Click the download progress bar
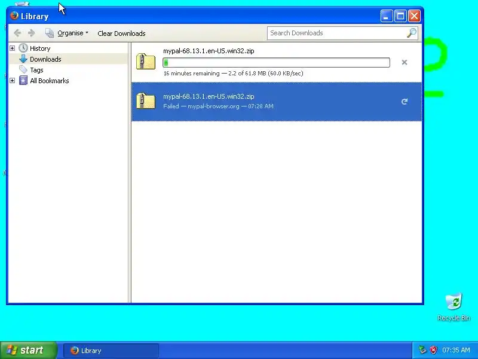The width and height of the screenshot is (478, 359). coord(276,63)
